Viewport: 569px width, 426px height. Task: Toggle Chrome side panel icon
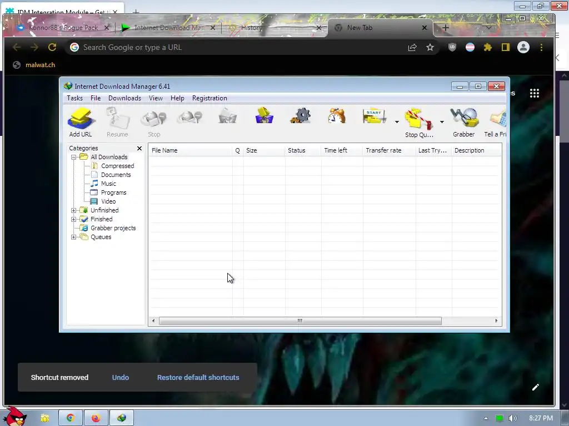[506, 47]
